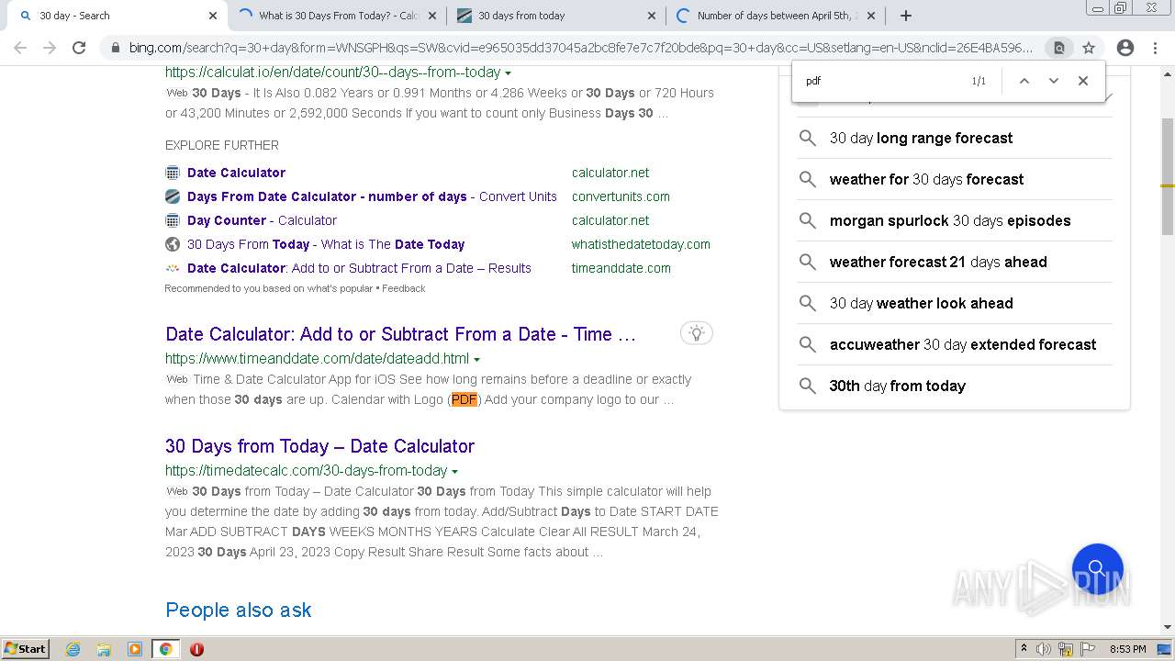Click the find bar text field containing 'pdf'
This screenshot has width=1175, height=661.
[881, 81]
